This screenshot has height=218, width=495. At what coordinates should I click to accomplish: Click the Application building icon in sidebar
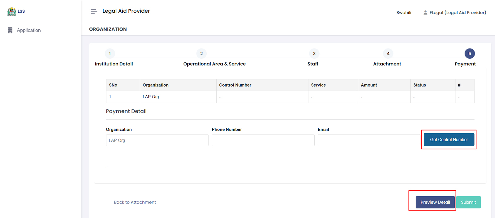click(x=10, y=30)
